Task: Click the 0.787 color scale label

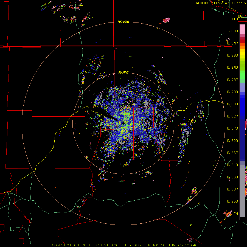Action: pos(232,80)
